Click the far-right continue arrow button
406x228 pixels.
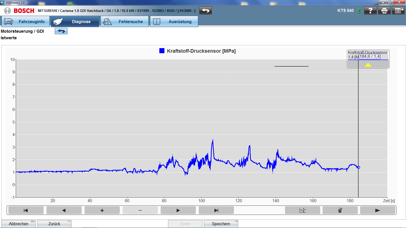click(378, 210)
